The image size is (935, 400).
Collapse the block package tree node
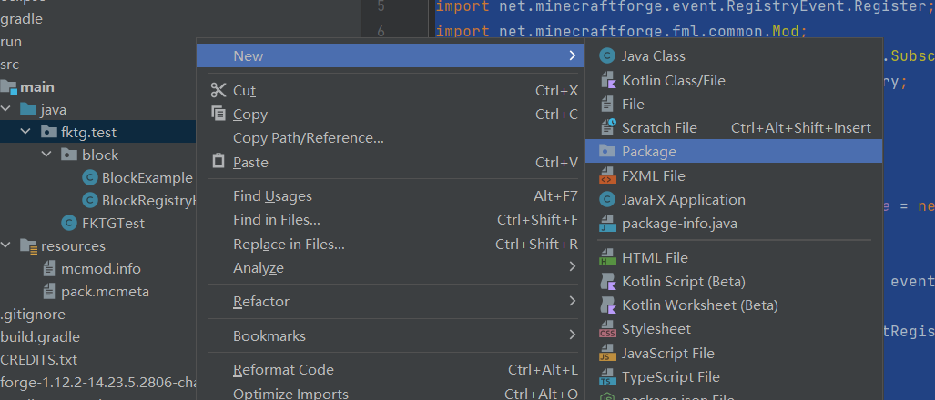click(47, 155)
